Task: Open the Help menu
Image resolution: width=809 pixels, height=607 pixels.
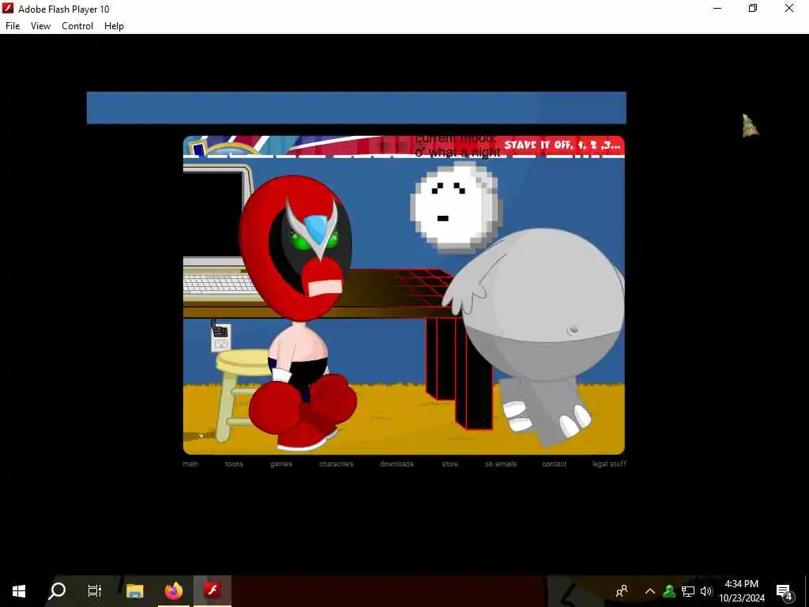Action: (x=114, y=26)
